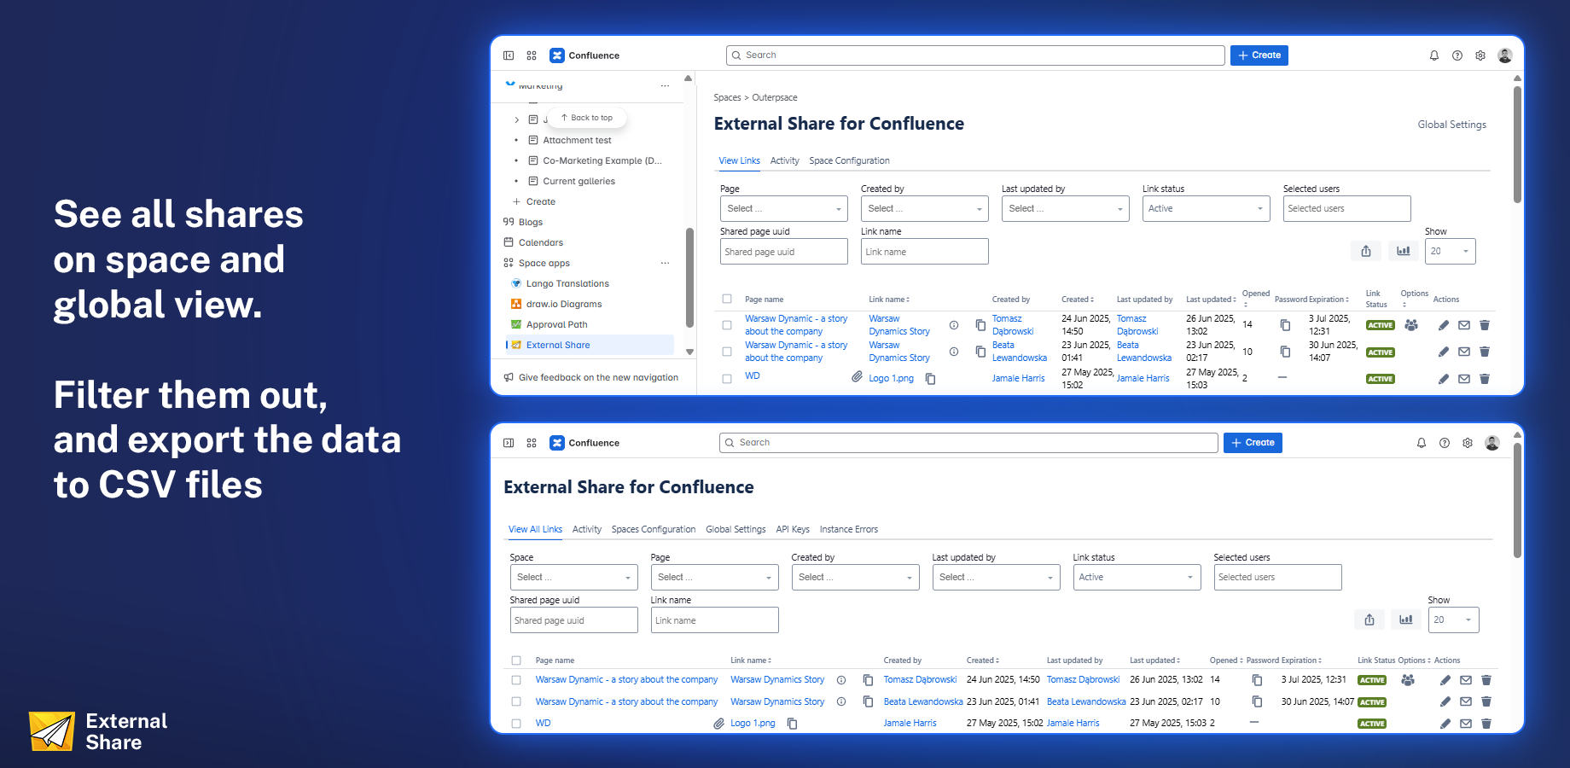Image resolution: width=1570 pixels, height=768 pixels.
Task: Open API Keys tab in bottom window
Action: click(793, 529)
